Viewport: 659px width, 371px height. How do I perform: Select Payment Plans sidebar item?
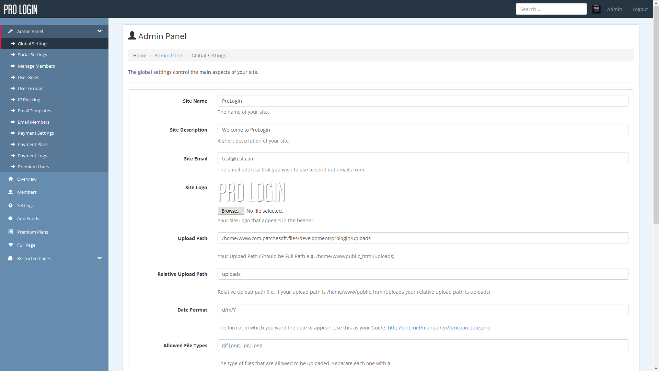(33, 145)
